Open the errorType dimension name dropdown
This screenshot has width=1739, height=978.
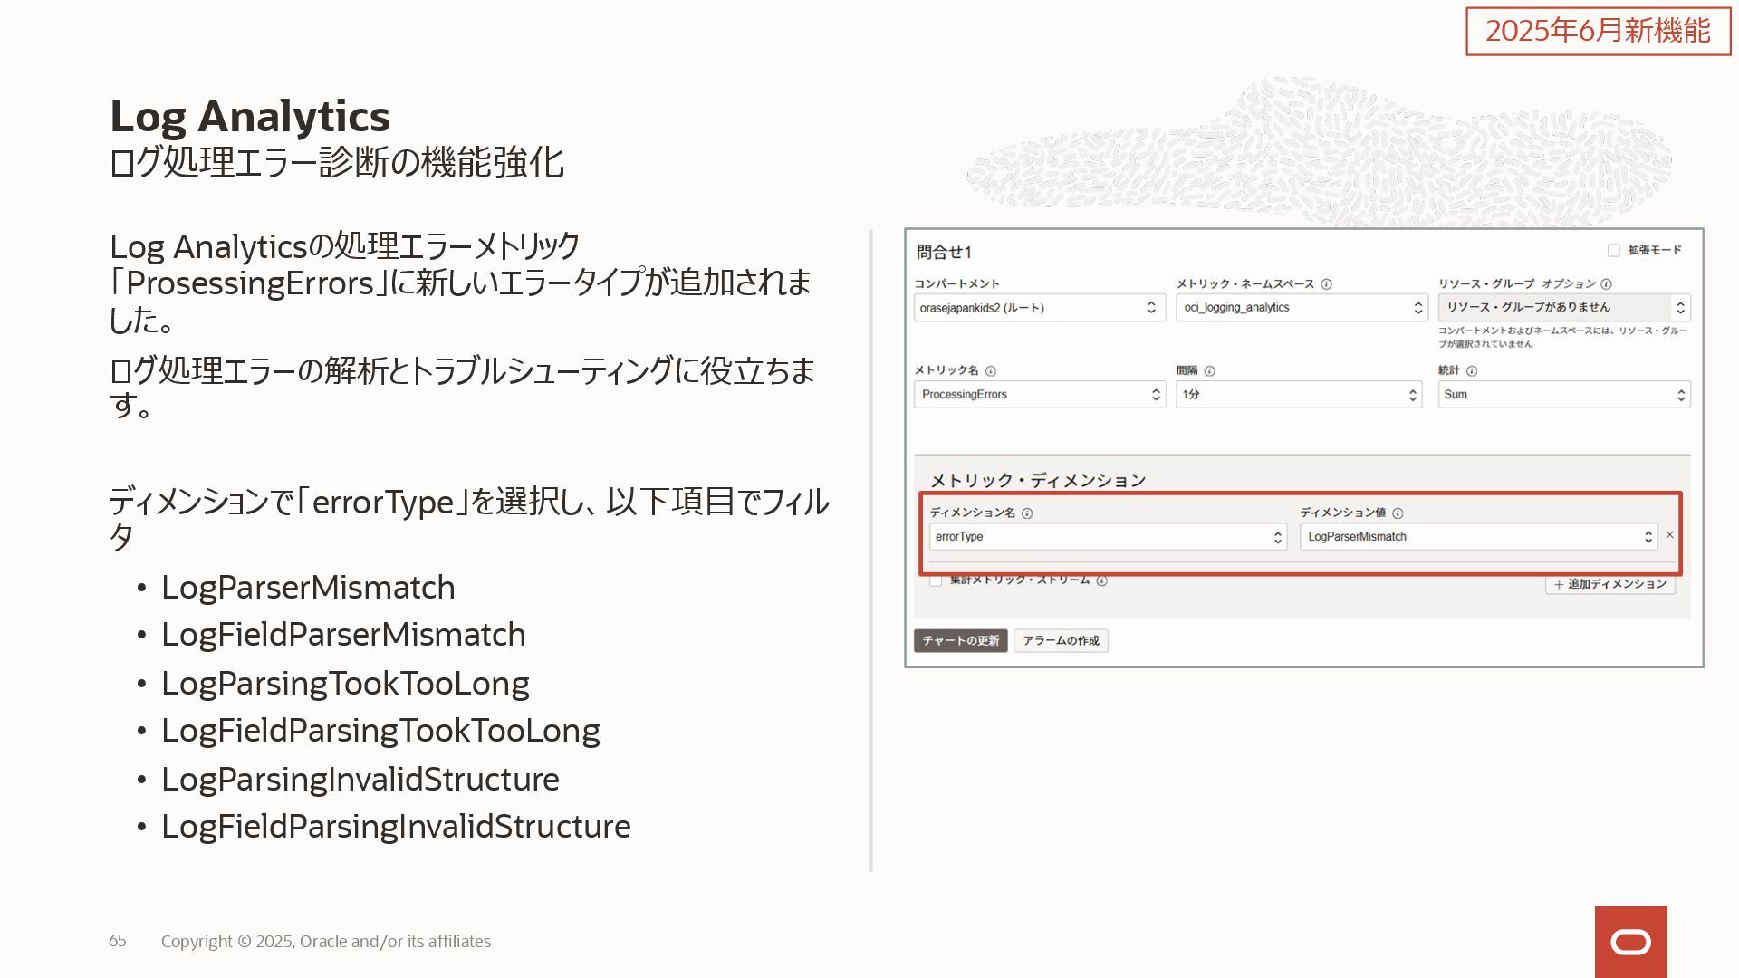1108,537
